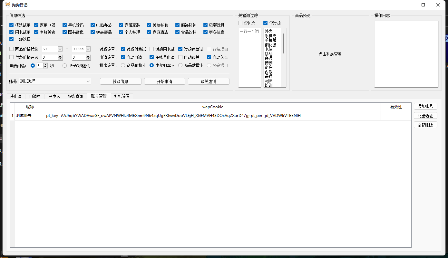Click the 狗狗日记 app icon in title bar

(7, 5)
